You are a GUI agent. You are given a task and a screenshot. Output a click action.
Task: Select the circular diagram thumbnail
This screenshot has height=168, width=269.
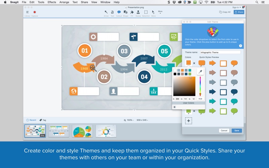click(x=106, y=131)
